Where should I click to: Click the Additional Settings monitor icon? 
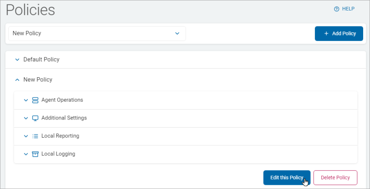tap(35, 118)
